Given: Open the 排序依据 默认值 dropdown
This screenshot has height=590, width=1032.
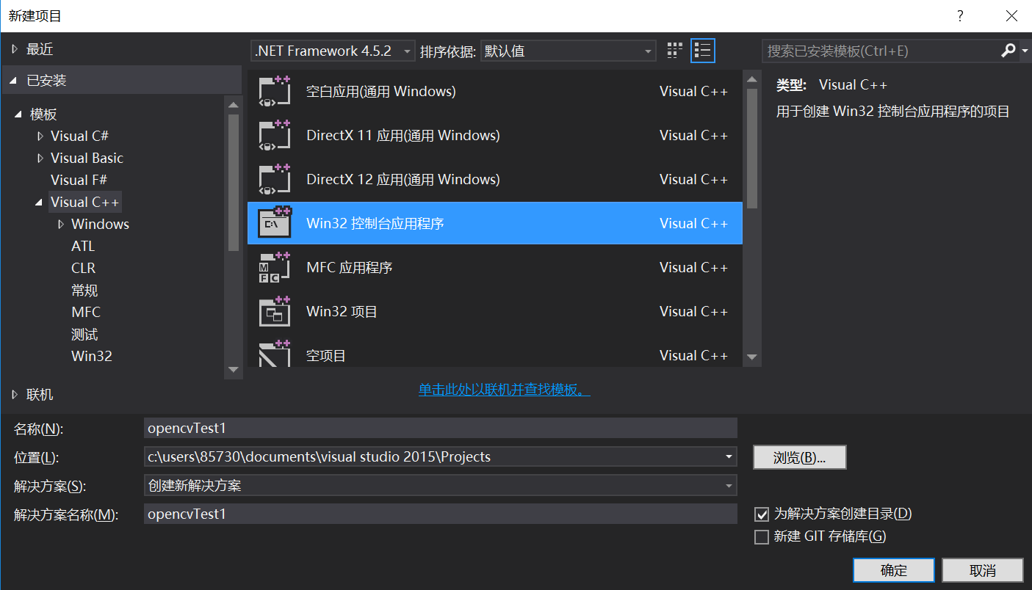Looking at the screenshot, I should pos(568,51).
